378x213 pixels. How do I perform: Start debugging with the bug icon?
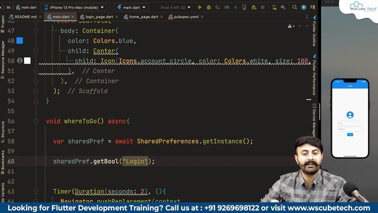pos(208,8)
